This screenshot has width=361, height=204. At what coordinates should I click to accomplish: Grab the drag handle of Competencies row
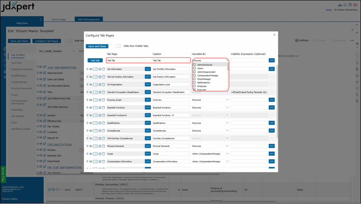[87, 131]
